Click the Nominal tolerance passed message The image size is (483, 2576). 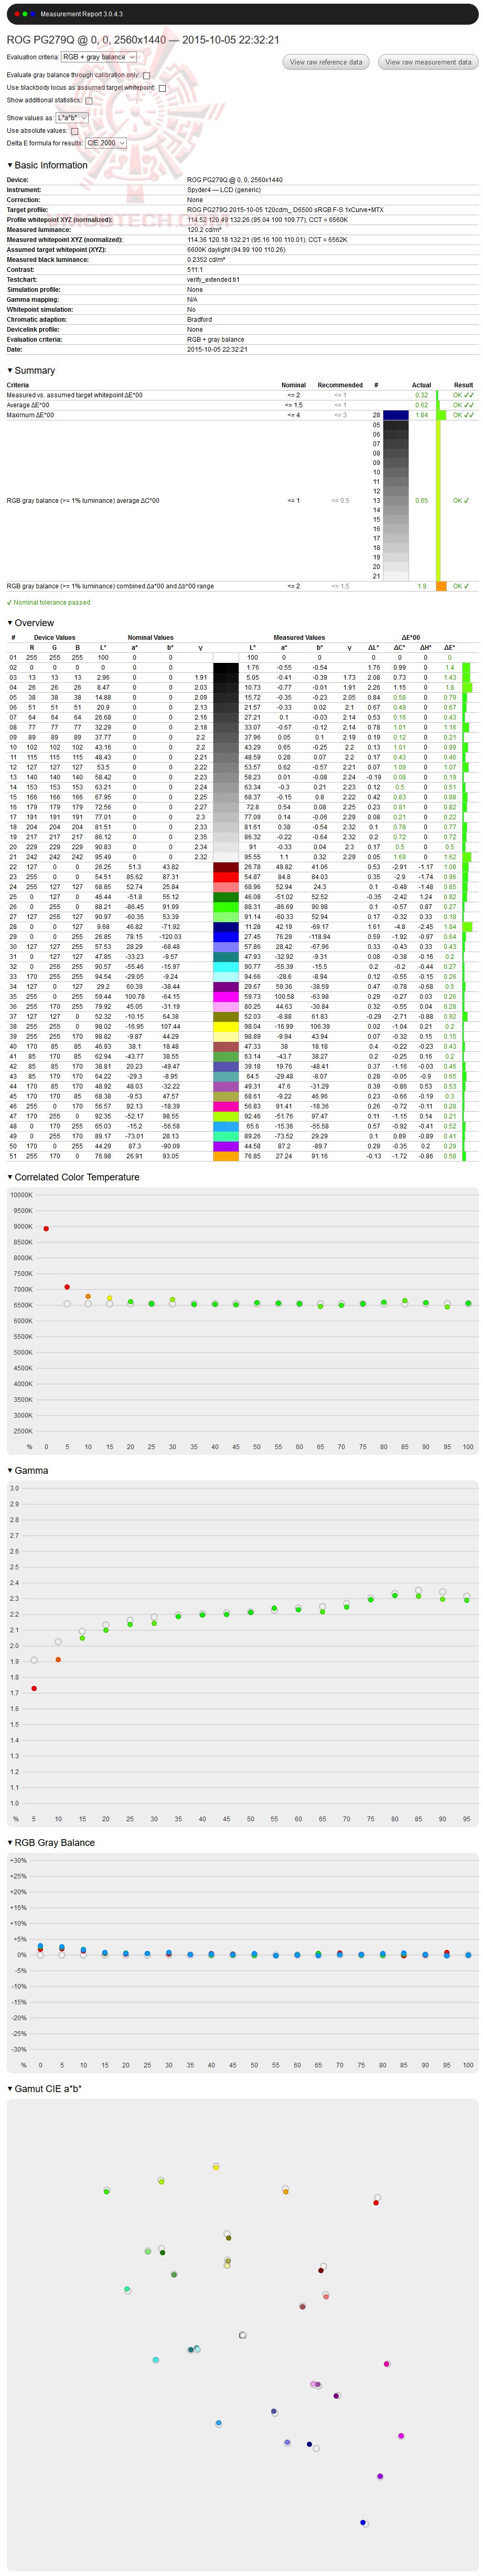coord(48,603)
